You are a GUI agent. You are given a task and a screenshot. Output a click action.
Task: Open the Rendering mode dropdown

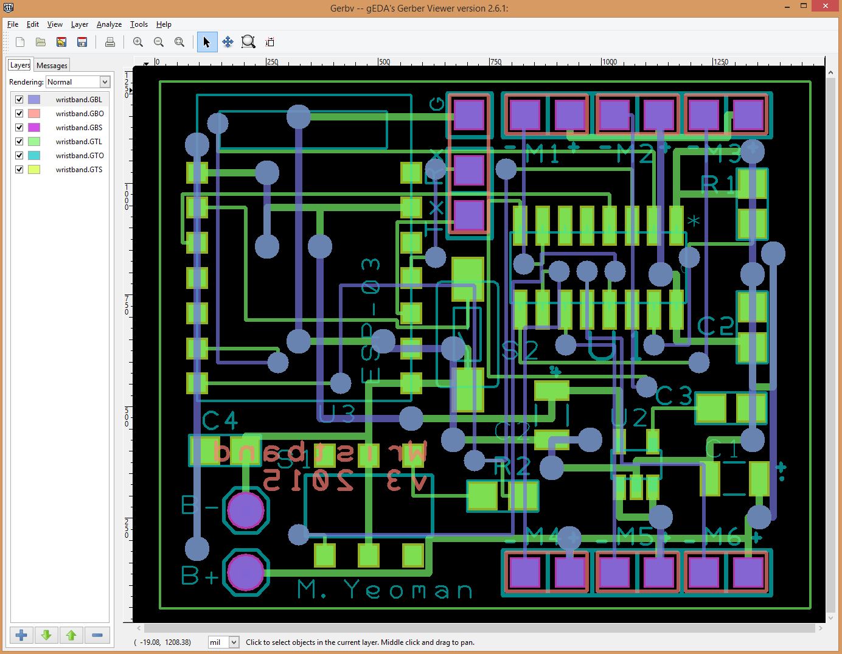point(105,82)
